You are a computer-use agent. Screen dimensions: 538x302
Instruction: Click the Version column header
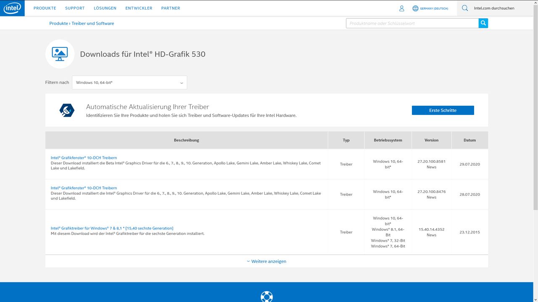(432, 140)
